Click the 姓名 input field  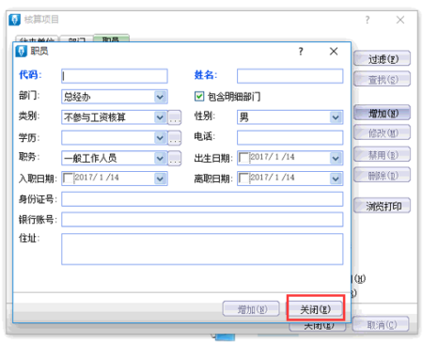pyautogui.click(x=290, y=76)
